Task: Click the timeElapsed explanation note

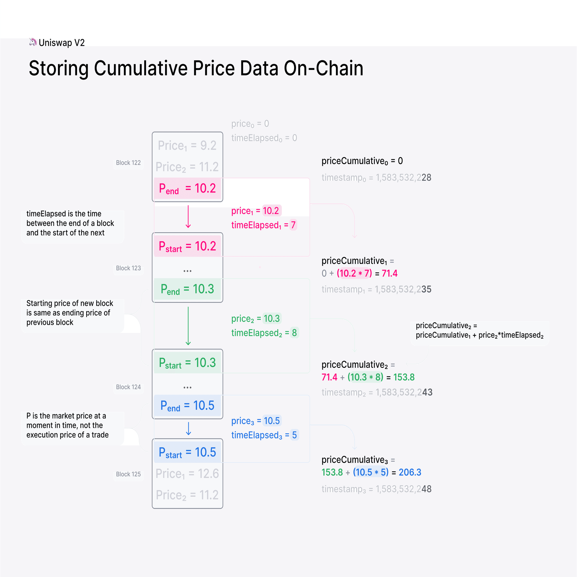Action: pyautogui.click(x=70, y=223)
